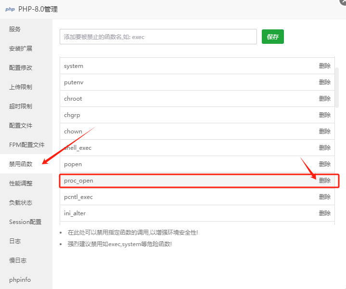Click the PHP logo icon in title
This screenshot has height=289, width=346.
10,9
